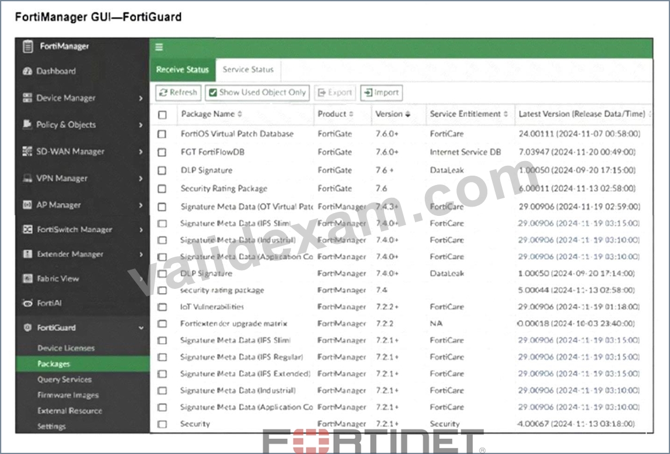Open Firmware Images in FortiGuard submenu
670x454 pixels.
[68, 395]
